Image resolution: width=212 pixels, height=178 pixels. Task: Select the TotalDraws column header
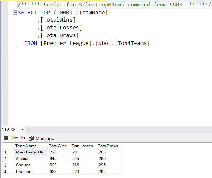pyautogui.click(x=108, y=146)
